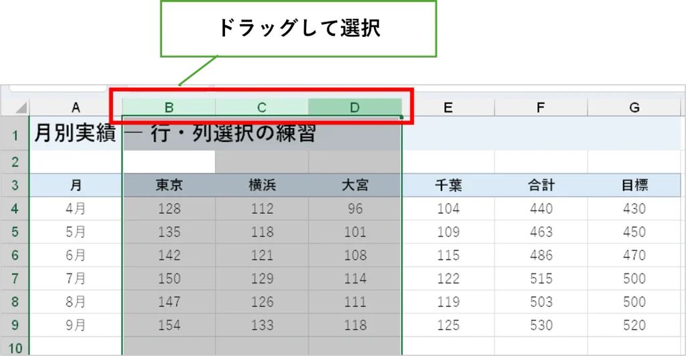Select column B header
Viewport: 686px width, 356px height.
169,107
